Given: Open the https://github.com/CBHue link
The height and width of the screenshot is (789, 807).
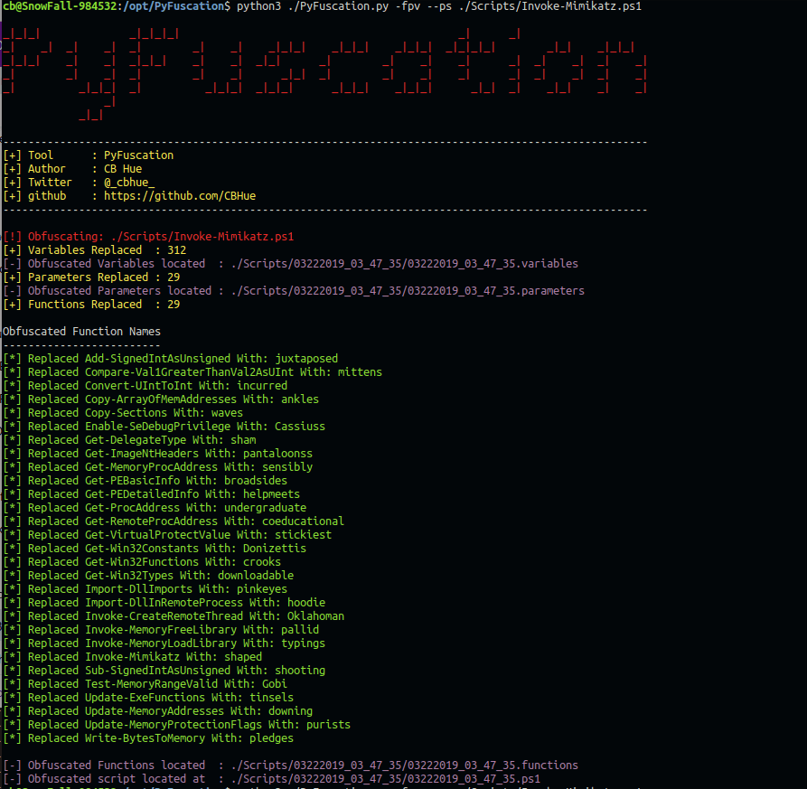Looking at the screenshot, I should point(180,196).
